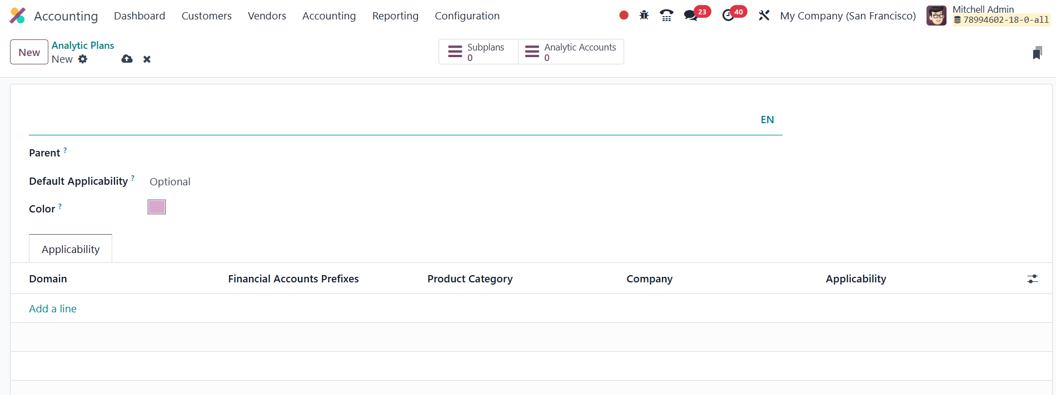Open the VoIP phone icon
The width and height of the screenshot is (1056, 395).
[x=666, y=16]
